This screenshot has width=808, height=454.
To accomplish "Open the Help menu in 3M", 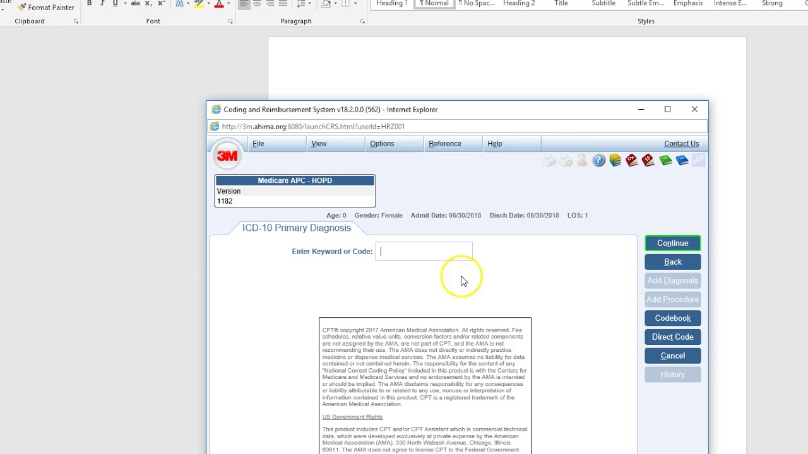I will click(494, 144).
